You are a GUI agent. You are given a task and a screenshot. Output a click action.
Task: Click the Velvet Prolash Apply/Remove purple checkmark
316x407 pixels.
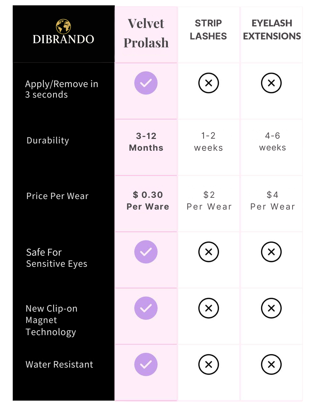pyautogui.click(x=146, y=83)
